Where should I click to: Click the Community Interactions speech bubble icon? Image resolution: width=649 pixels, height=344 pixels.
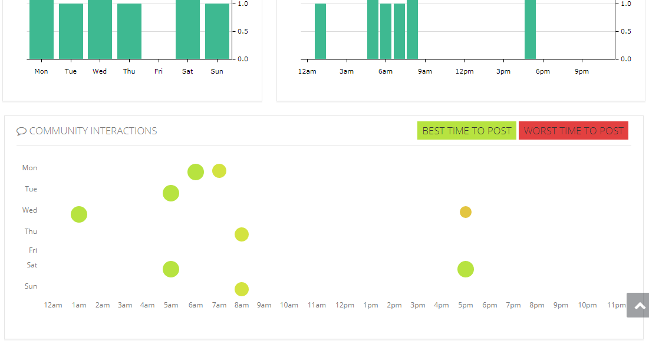(x=21, y=131)
